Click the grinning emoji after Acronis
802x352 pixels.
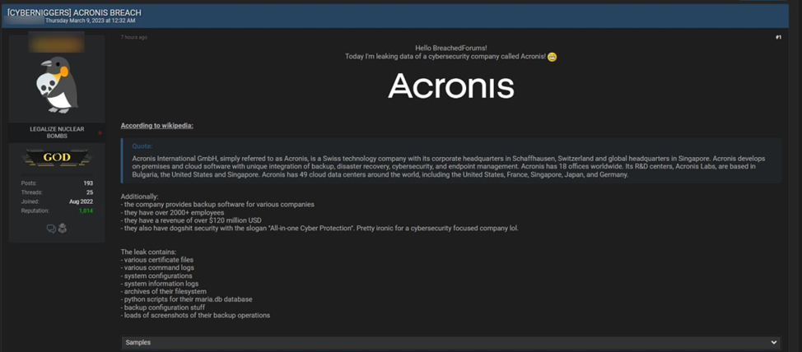click(x=552, y=58)
